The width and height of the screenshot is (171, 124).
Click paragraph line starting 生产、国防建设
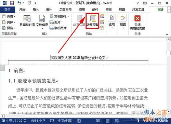[x=78, y=98]
